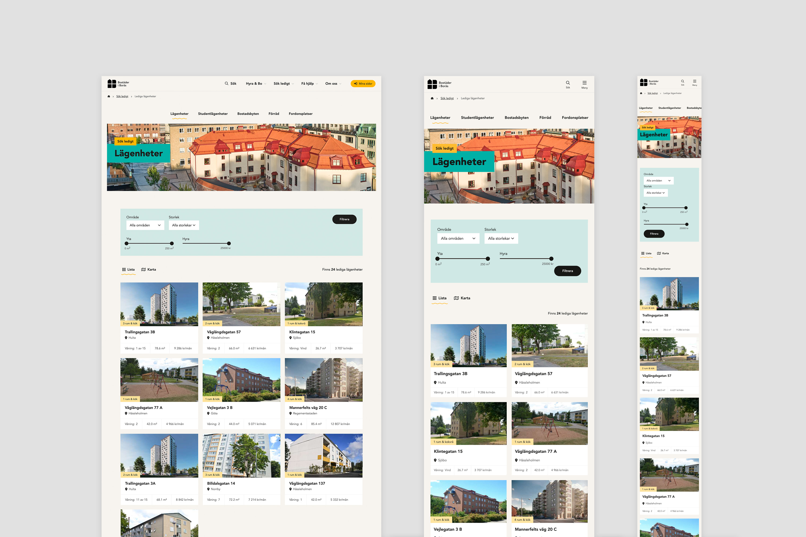Open Studentlägenheter tab in mobile layout
806x537 pixels.
click(670, 108)
